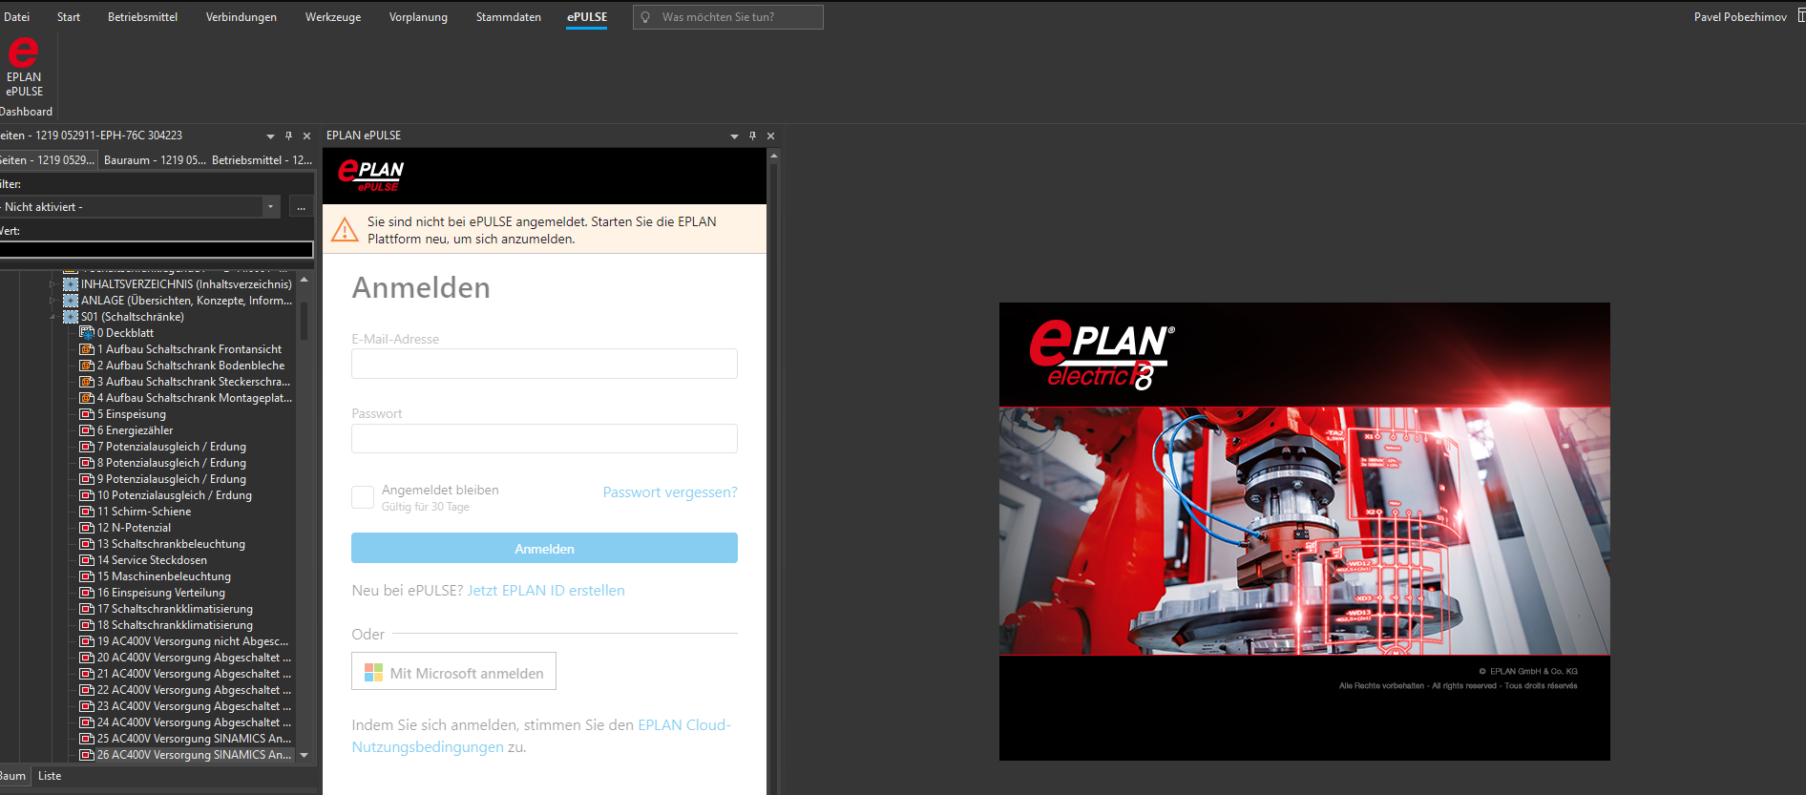This screenshot has width=1806, height=795.
Task: Open the Stammdaten ribbon tab
Action: tap(509, 17)
